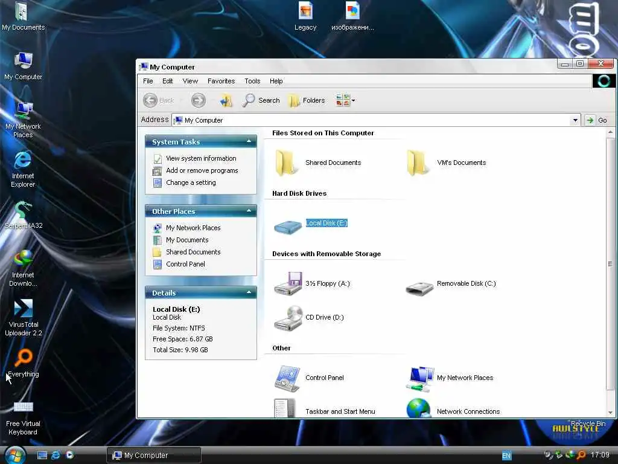618x464 pixels.
Task: Select Serpent IA32 desktop icon
Action: 24,215
